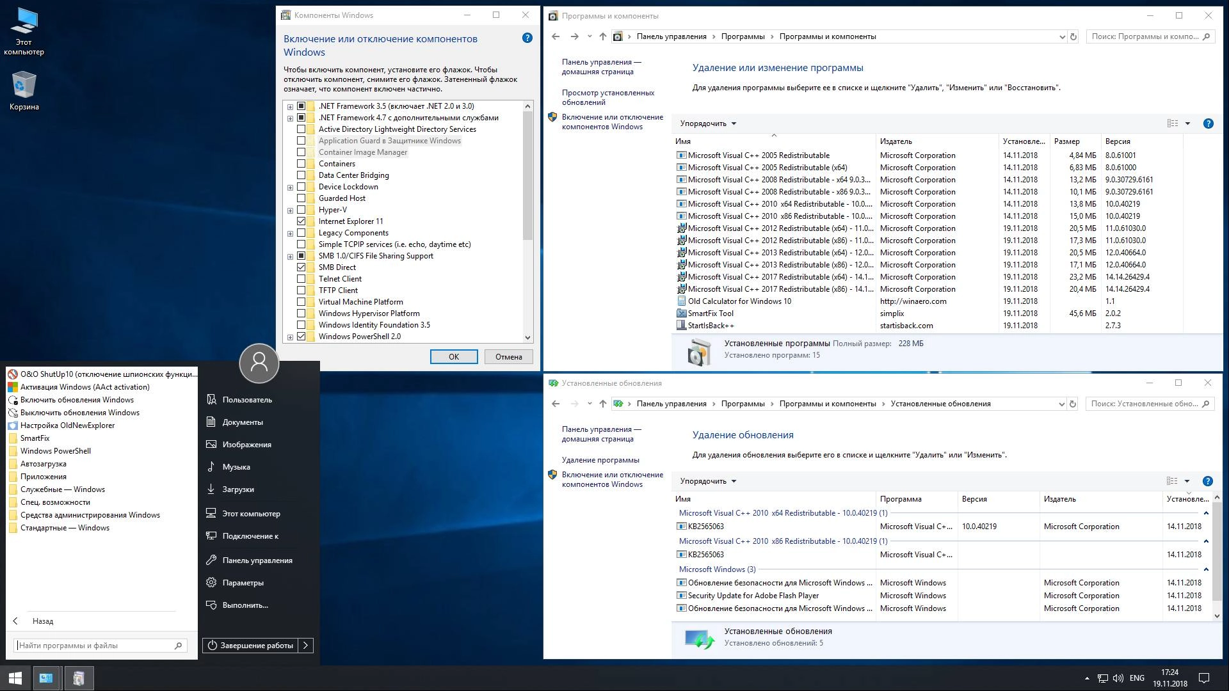Open Organize dropdown in Installed Updates window
This screenshot has width=1229, height=691.
pyautogui.click(x=708, y=481)
